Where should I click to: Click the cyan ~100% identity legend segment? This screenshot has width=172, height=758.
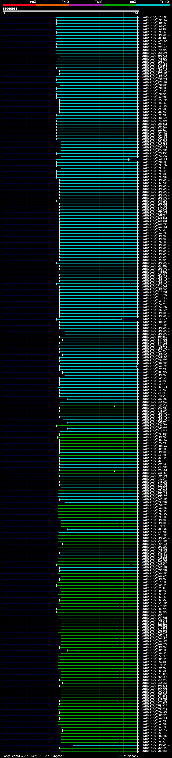tap(153, 5)
